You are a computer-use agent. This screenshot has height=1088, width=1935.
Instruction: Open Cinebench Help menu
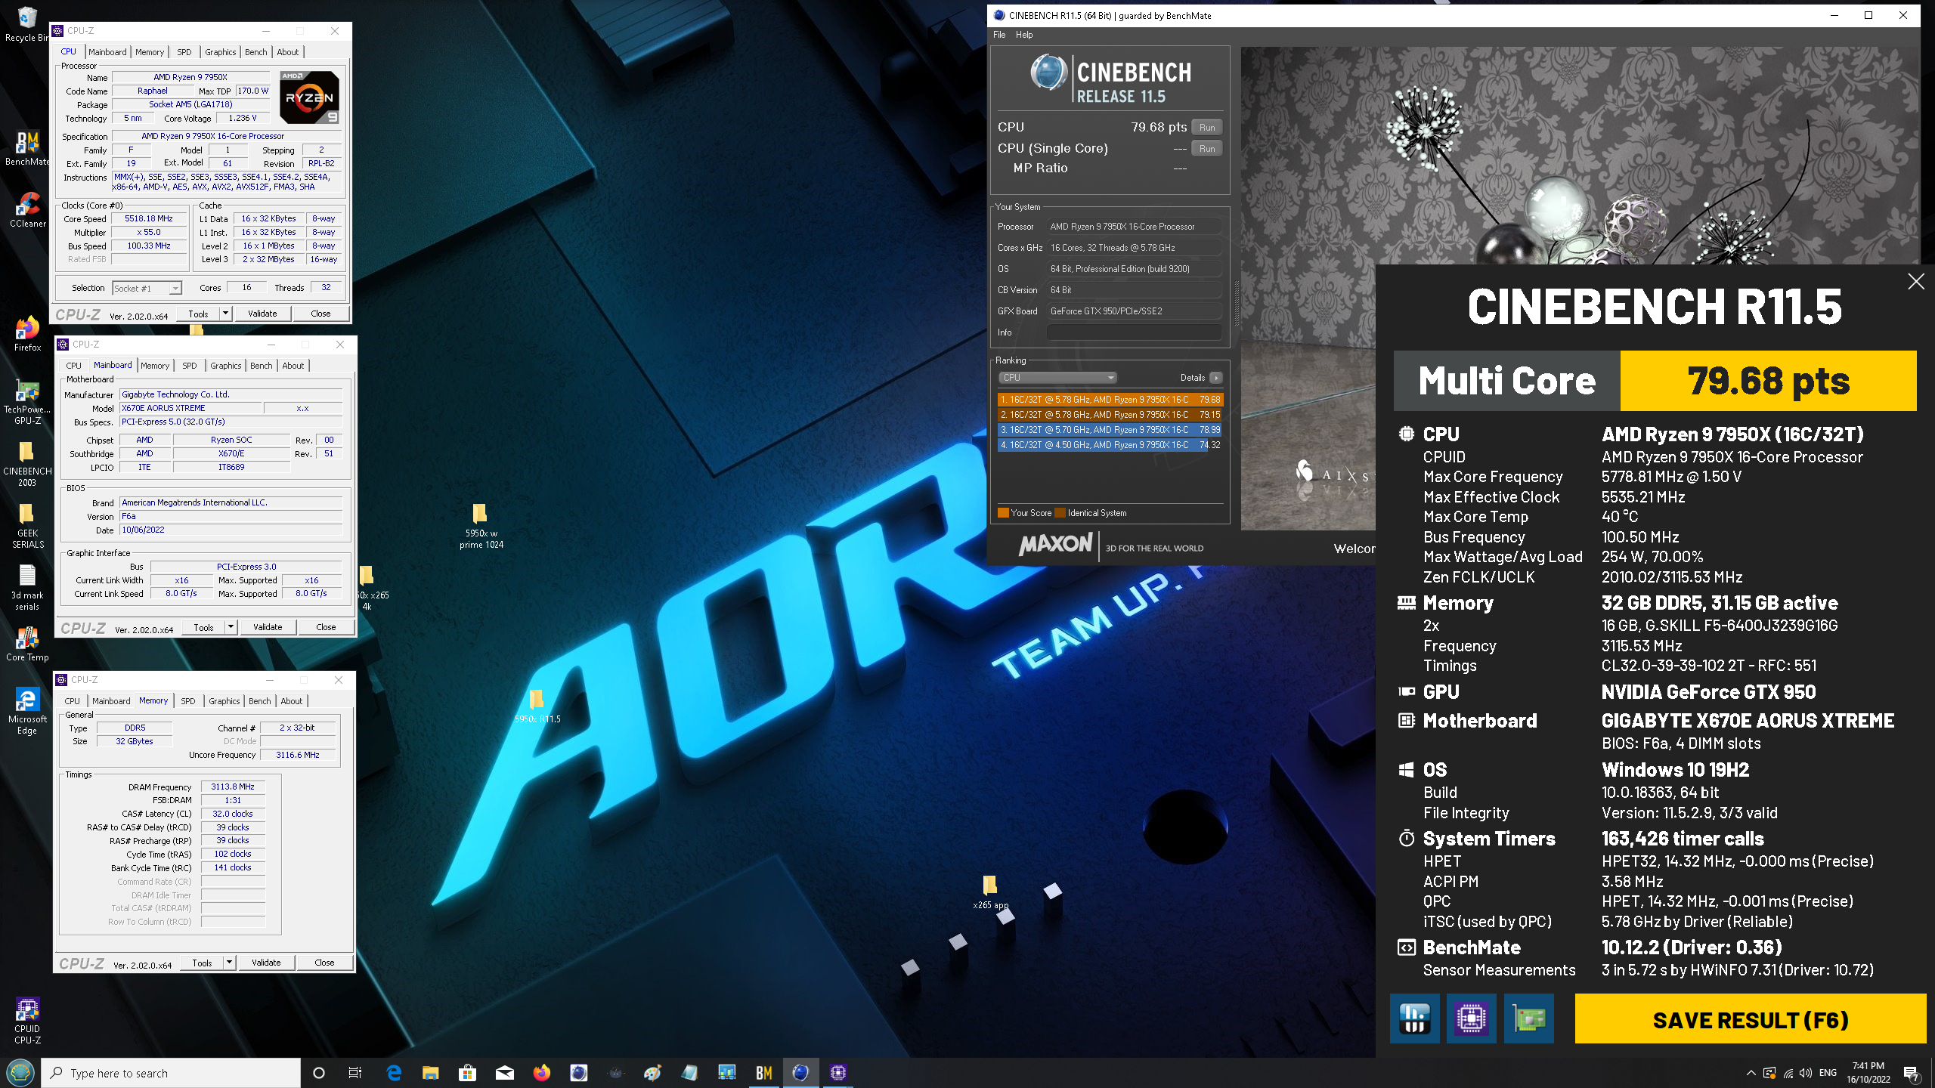point(1024,35)
